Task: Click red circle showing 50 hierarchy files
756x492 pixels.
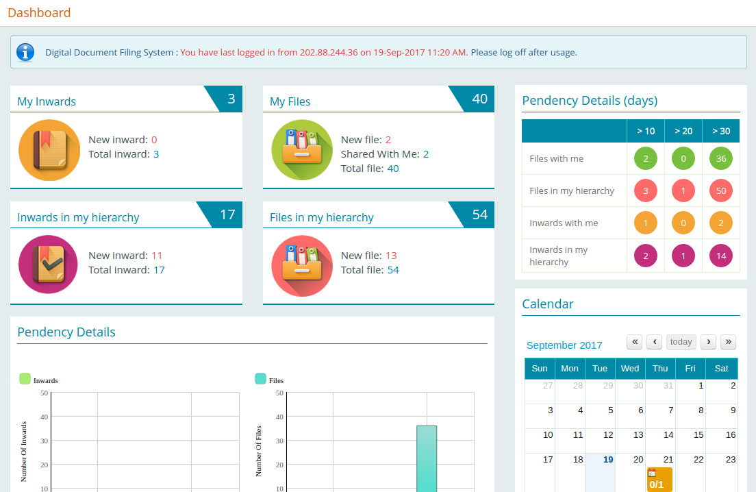Action: click(720, 191)
